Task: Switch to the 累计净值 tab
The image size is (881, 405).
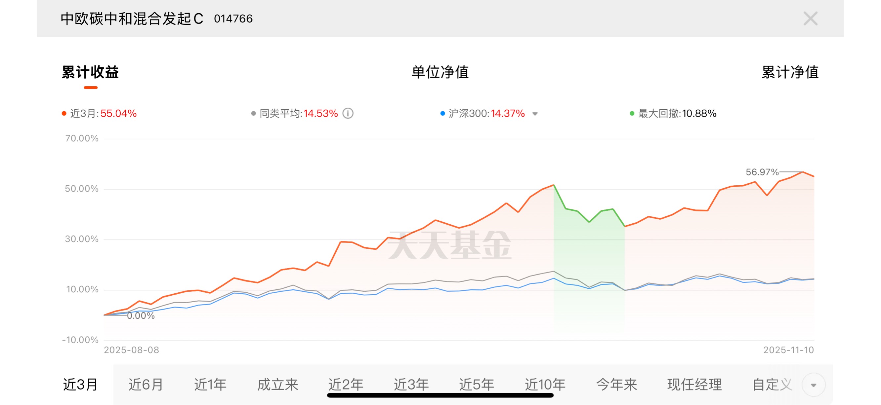Action: pos(790,72)
